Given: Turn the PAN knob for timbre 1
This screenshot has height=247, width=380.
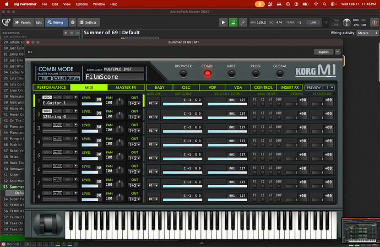Looking at the screenshot, I should point(120,102).
